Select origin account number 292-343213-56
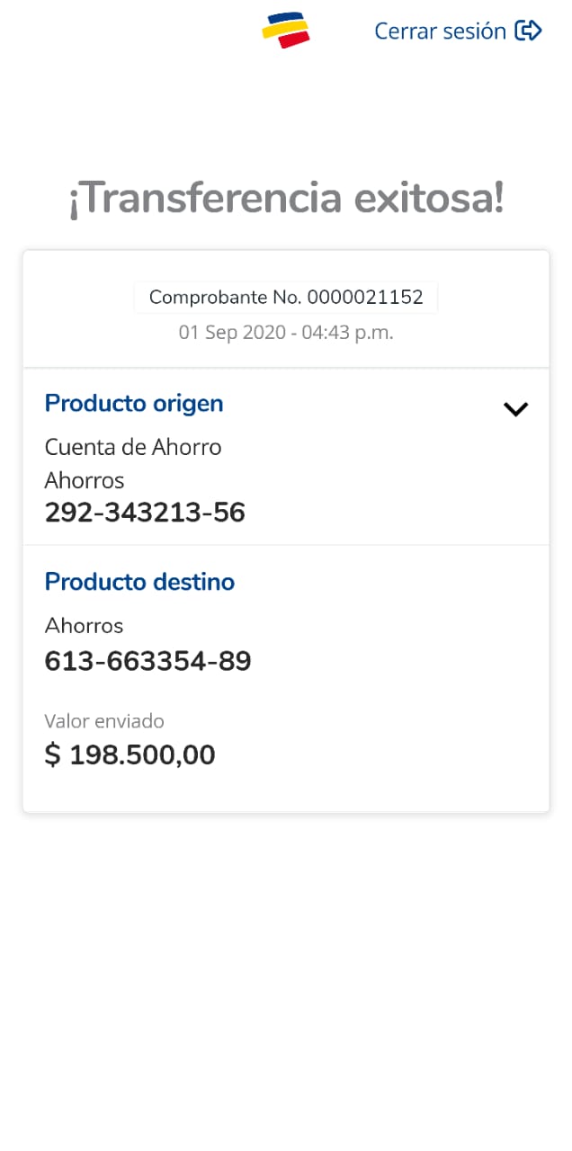Image resolution: width=572 pixels, height=1151 pixels. tap(145, 513)
